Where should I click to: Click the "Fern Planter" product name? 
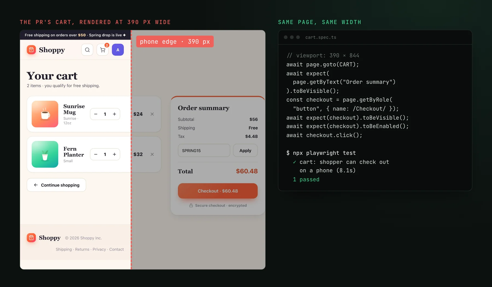[x=74, y=152]
